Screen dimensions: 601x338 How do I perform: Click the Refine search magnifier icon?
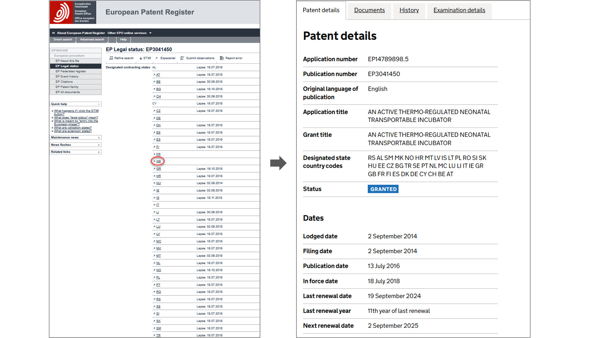point(111,58)
